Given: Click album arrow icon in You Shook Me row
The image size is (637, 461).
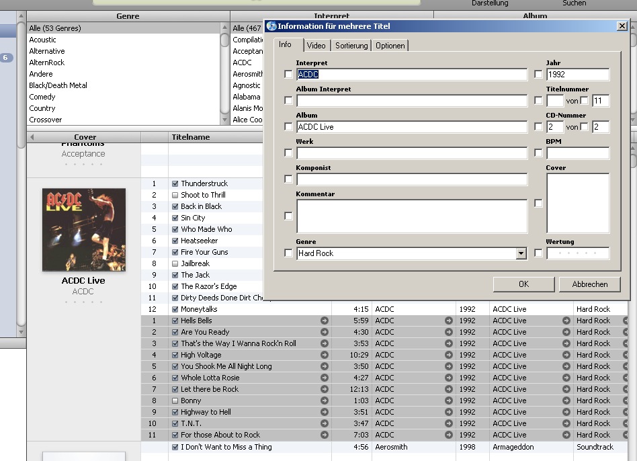Looking at the screenshot, I should point(566,366).
